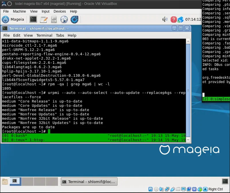Screen dimensions: 230x193
Task: Click the VirtualBox shared folders indicator
Action: coord(178,189)
